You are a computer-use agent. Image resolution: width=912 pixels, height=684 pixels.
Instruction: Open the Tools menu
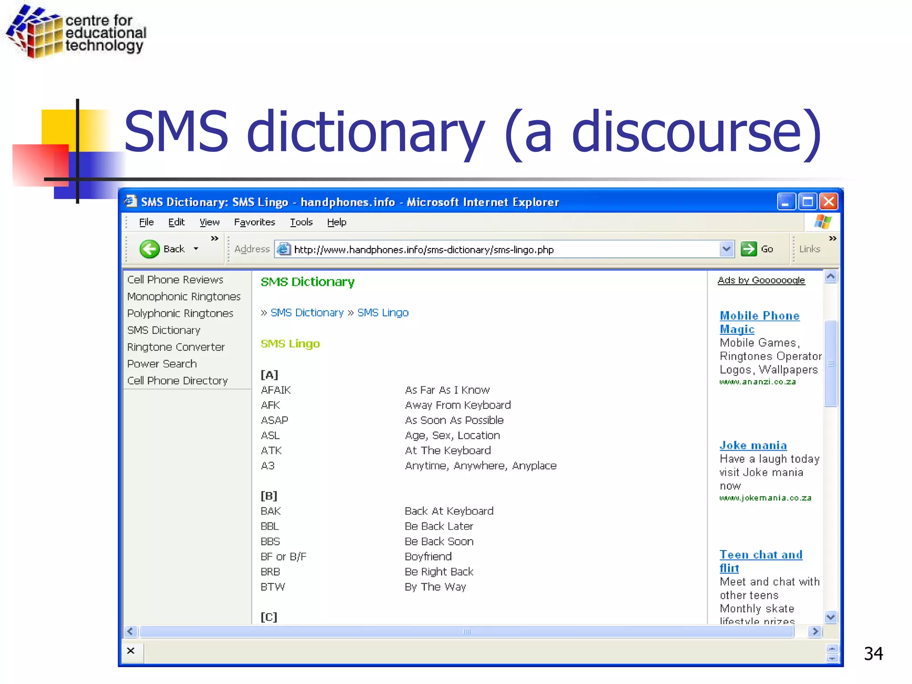coord(301,222)
